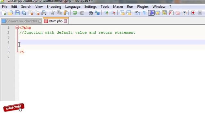The width and height of the screenshot is (205, 115).
Task: Click line number 2 in margin
Action: coord(9,33)
